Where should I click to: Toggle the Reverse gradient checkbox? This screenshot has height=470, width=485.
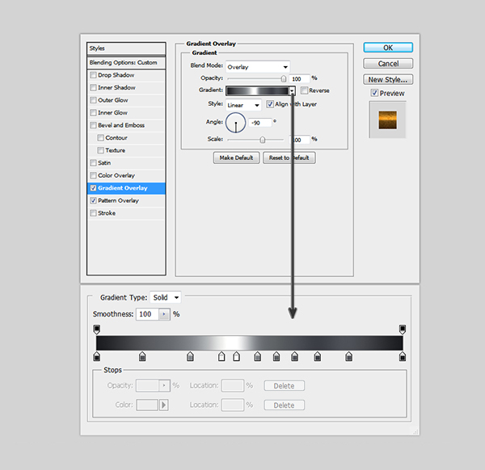pyautogui.click(x=304, y=90)
